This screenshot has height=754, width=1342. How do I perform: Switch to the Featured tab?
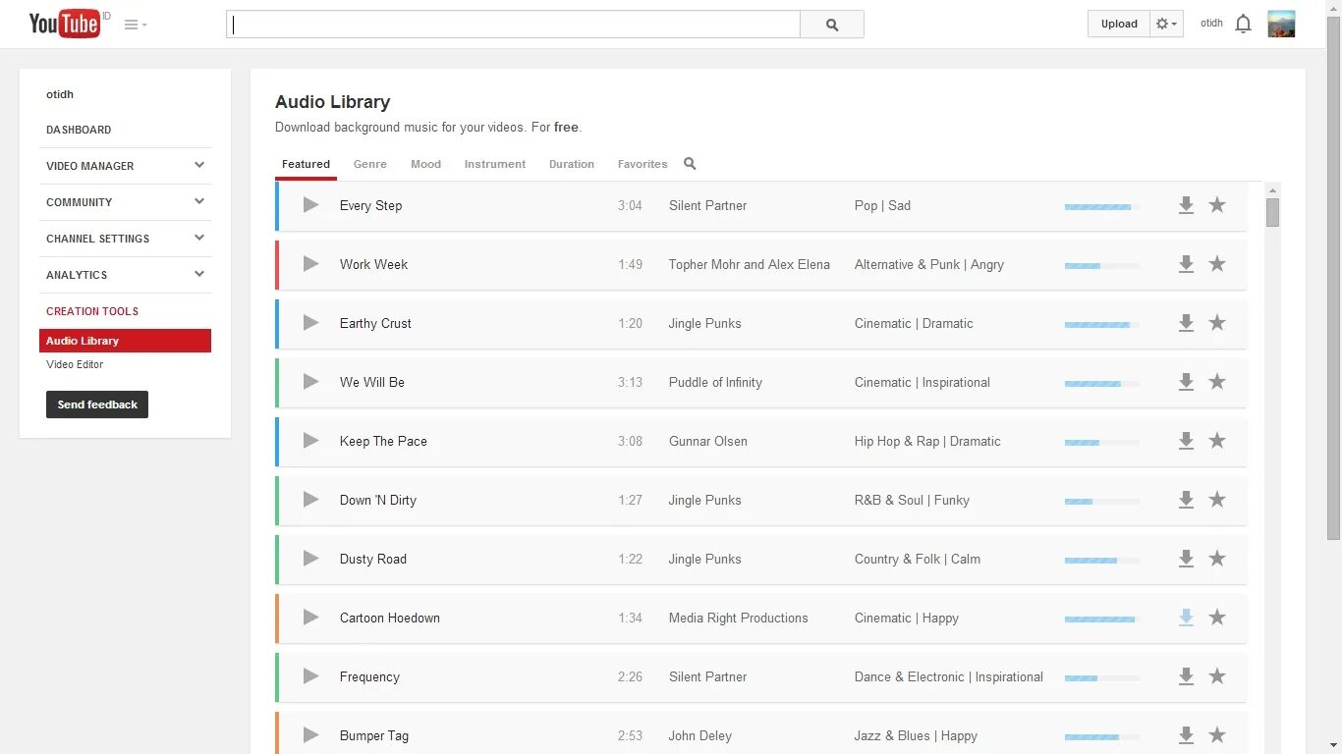click(x=306, y=164)
